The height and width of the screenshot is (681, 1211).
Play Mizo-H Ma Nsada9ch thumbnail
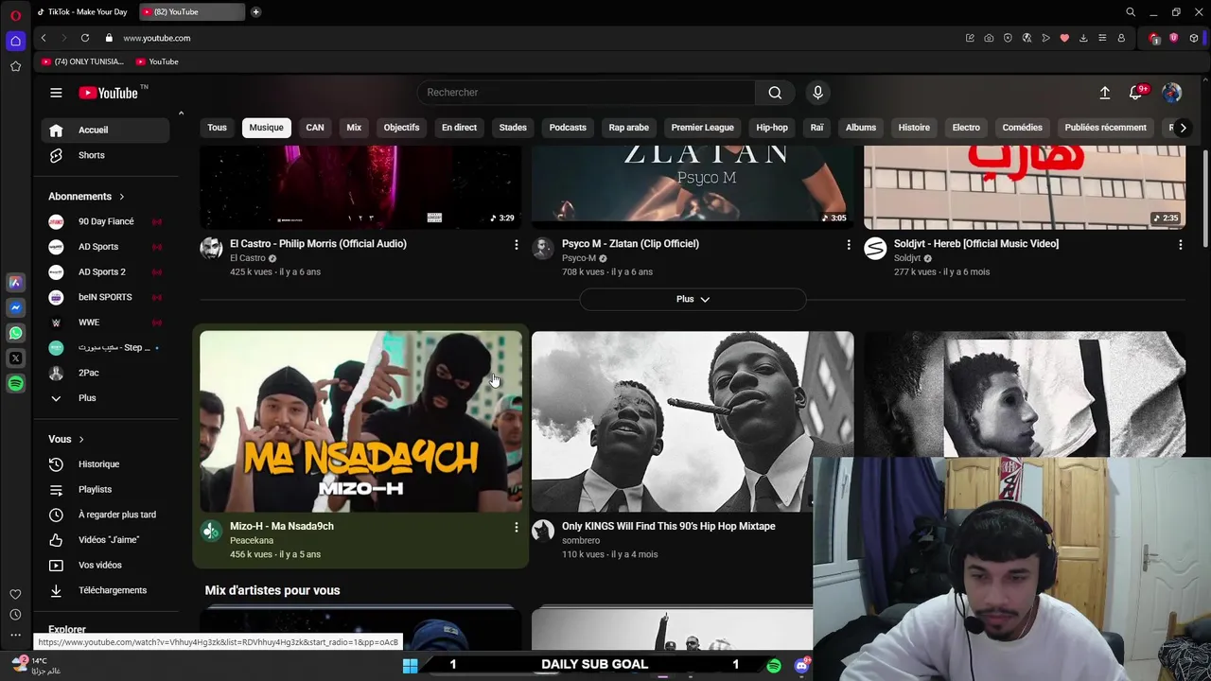point(360,422)
